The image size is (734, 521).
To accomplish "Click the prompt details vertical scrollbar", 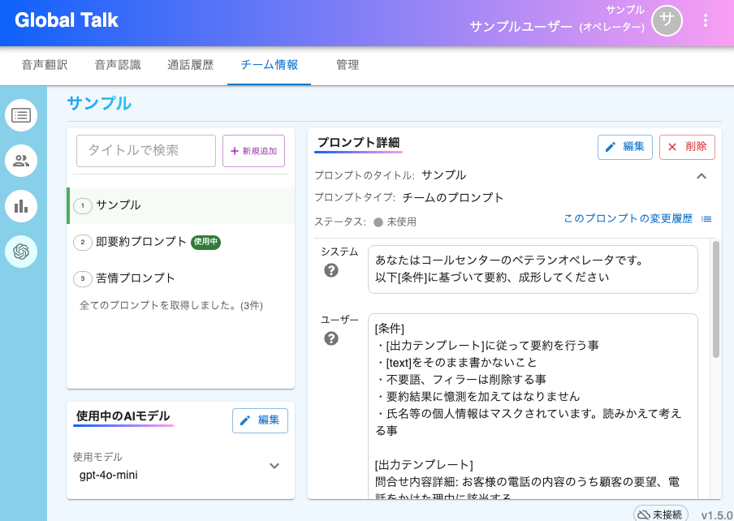I will (715, 299).
